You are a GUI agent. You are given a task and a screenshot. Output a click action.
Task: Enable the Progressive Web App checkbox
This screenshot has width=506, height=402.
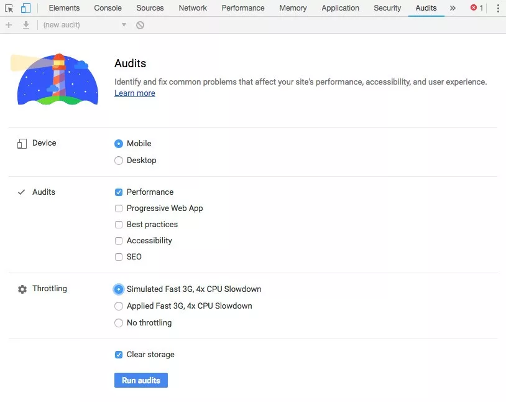click(119, 208)
